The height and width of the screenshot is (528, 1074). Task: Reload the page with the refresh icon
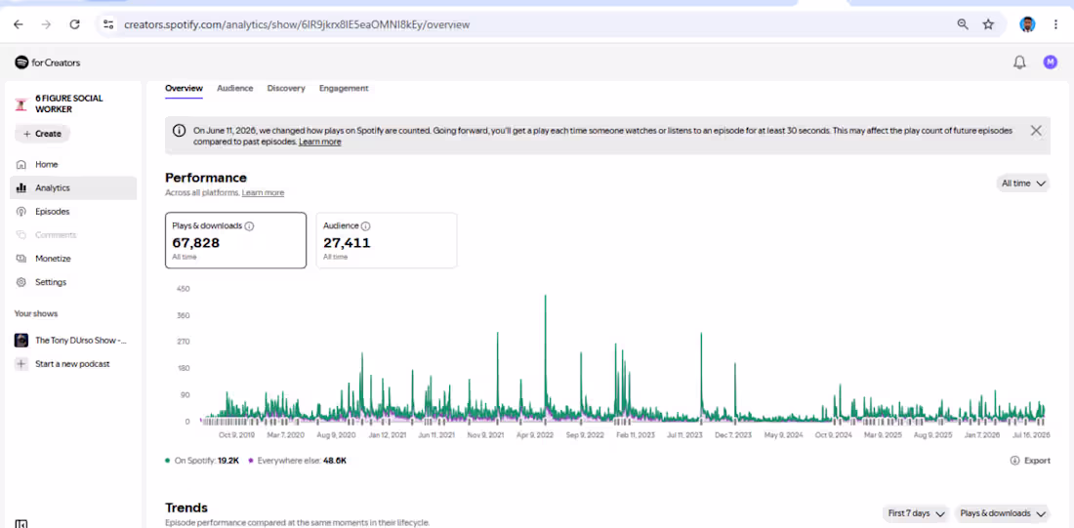tap(74, 24)
